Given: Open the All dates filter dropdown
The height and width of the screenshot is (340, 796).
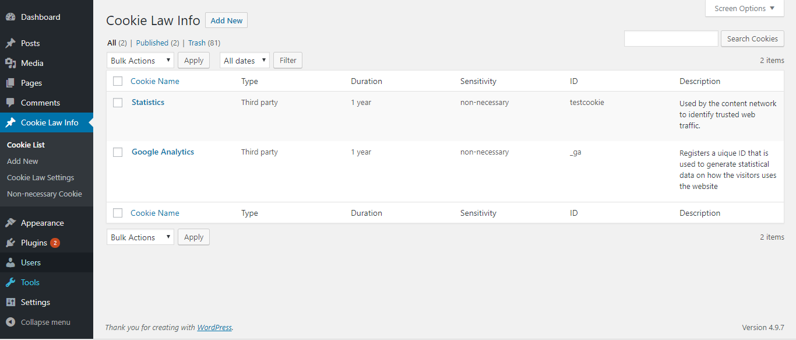Looking at the screenshot, I should 244,61.
